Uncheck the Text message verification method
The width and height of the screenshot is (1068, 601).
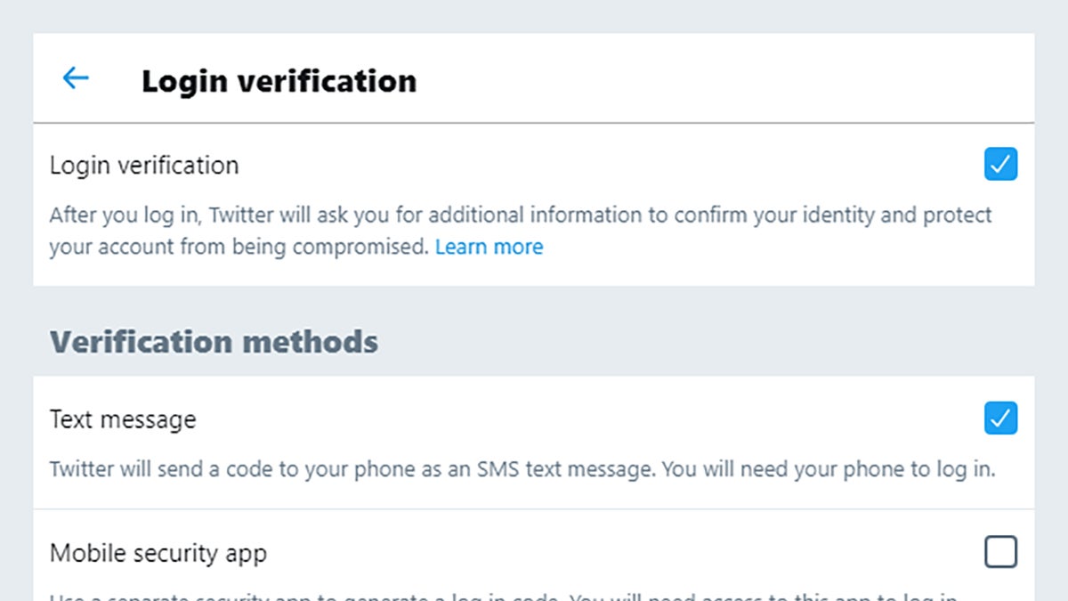[1000, 418]
